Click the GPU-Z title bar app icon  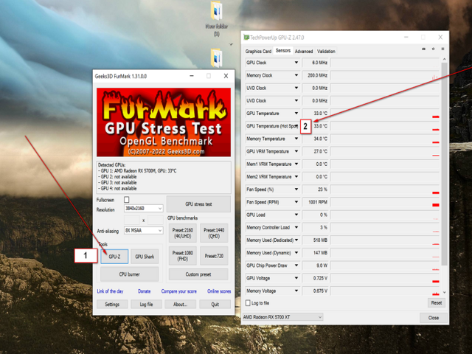tap(247, 37)
